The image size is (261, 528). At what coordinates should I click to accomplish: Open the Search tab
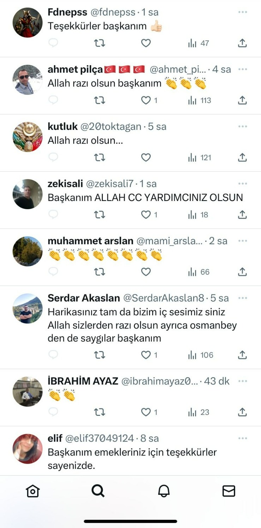(x=98, y=491)
